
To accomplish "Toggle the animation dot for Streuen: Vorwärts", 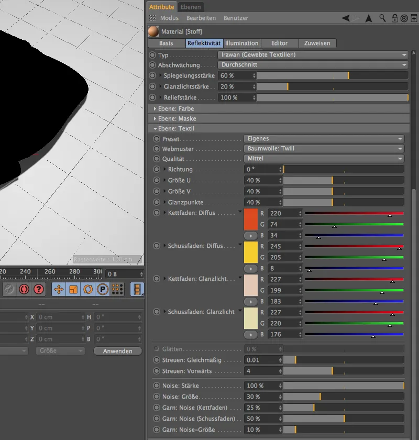I will pyautogui.click(x=156, y=371).
